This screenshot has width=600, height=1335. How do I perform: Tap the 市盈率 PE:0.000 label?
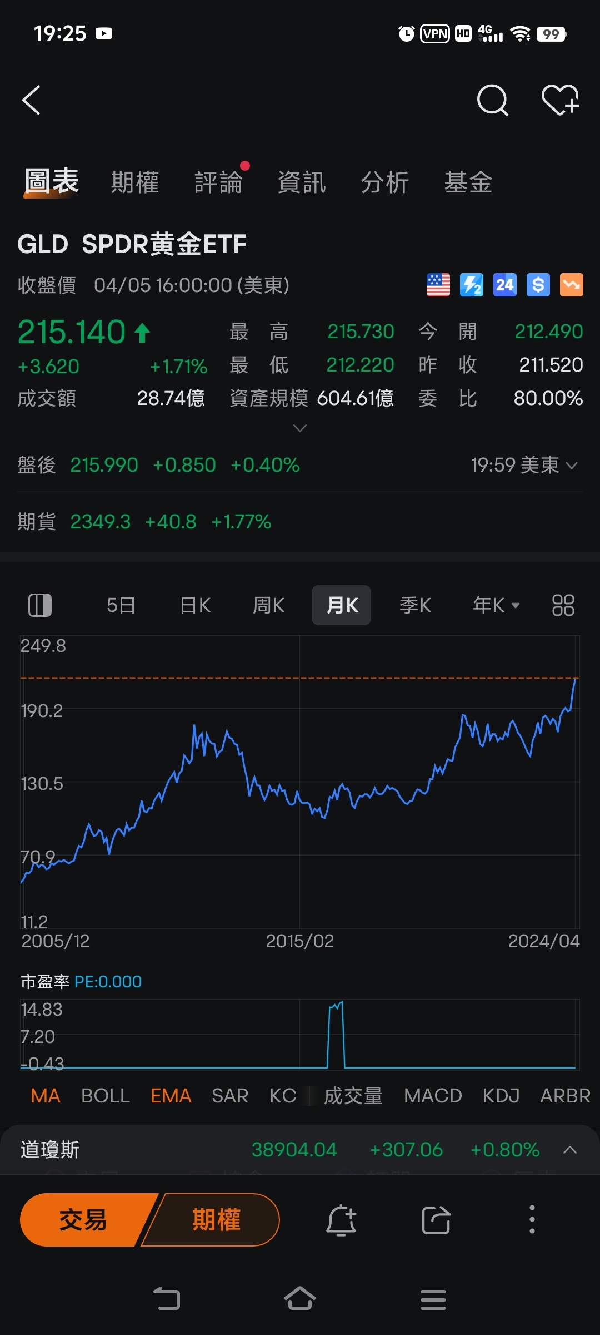point(81,982)
